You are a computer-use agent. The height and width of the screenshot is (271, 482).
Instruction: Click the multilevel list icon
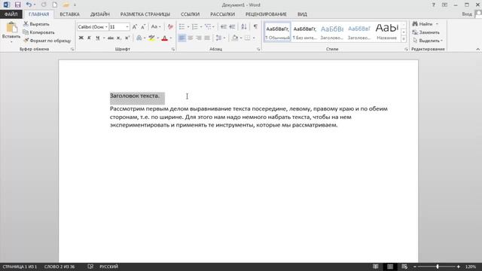click(208, 27)
